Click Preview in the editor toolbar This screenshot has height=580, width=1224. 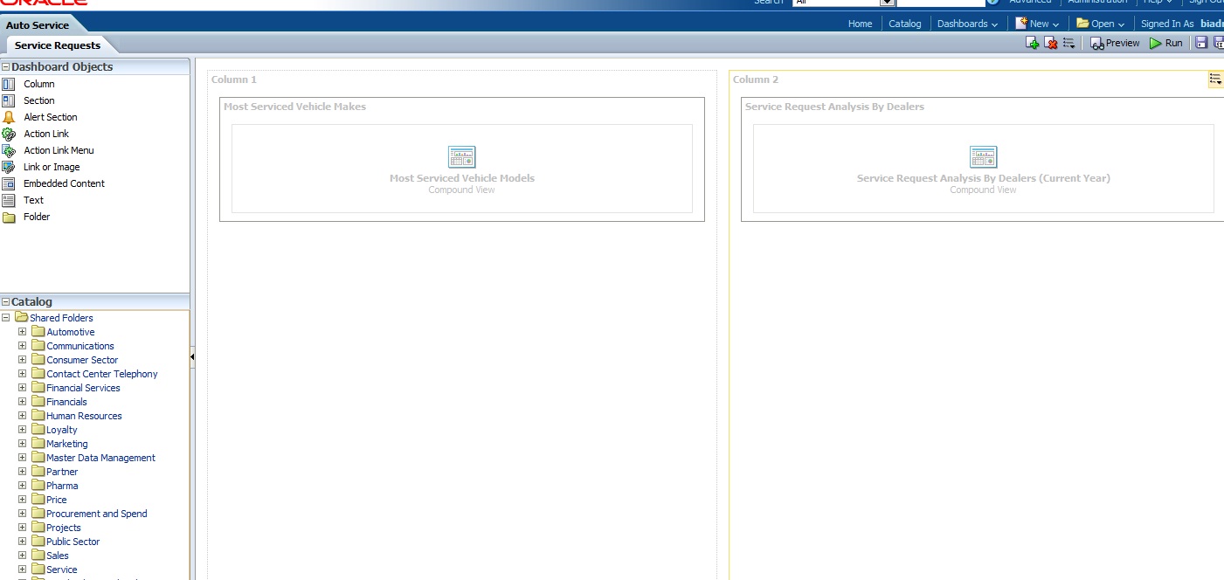1115,43
